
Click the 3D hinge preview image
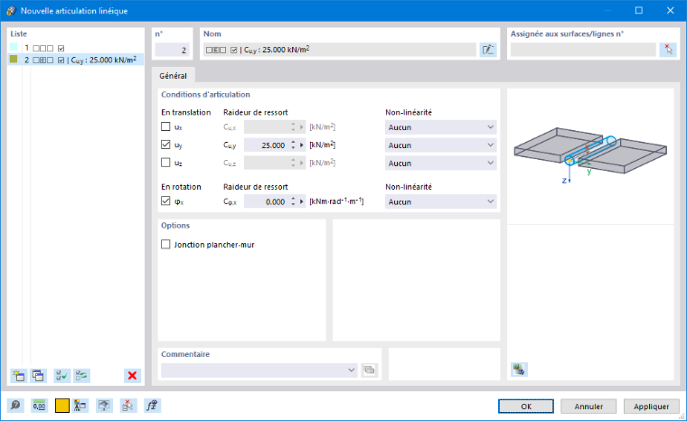(x=590, y=156)
